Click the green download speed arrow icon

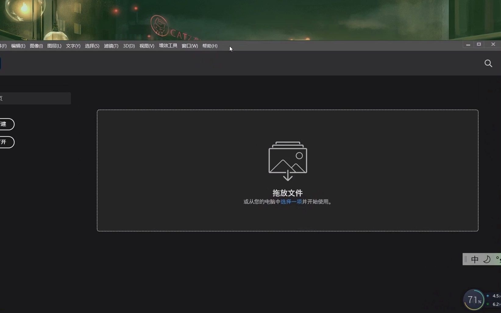(488, 304)
